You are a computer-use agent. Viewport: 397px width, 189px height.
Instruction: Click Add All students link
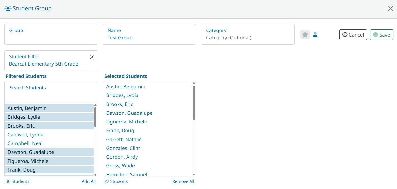click(89, 181)
